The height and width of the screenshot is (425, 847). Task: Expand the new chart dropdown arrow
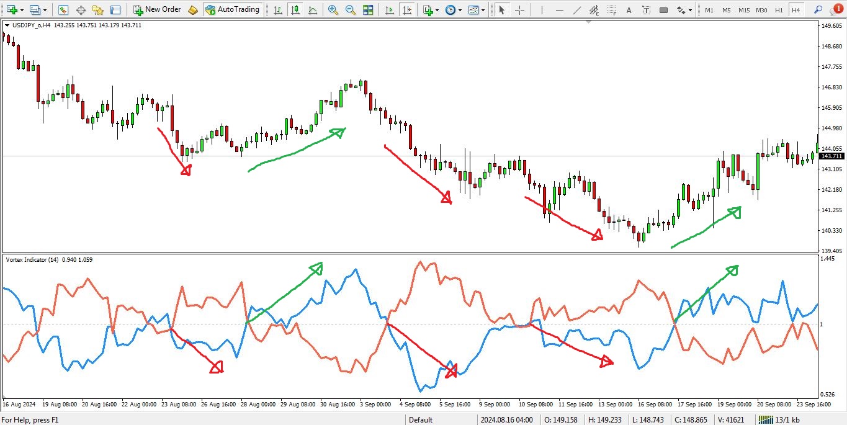pyautogui.click(x=23, y=10)
